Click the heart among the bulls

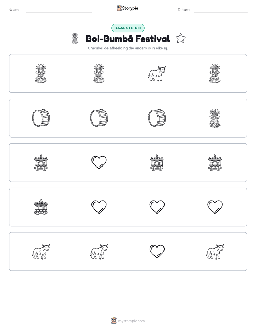pos(157,251)
